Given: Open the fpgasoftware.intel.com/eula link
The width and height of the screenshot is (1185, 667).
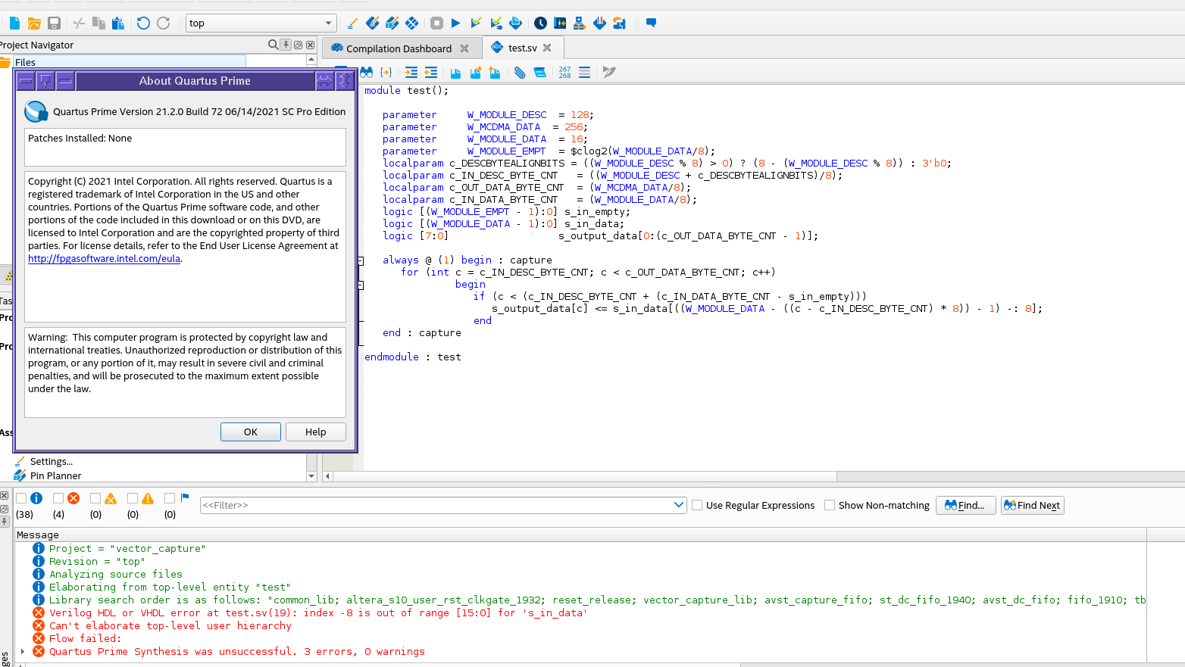Looking at the screenshot, I should (104, 259).
